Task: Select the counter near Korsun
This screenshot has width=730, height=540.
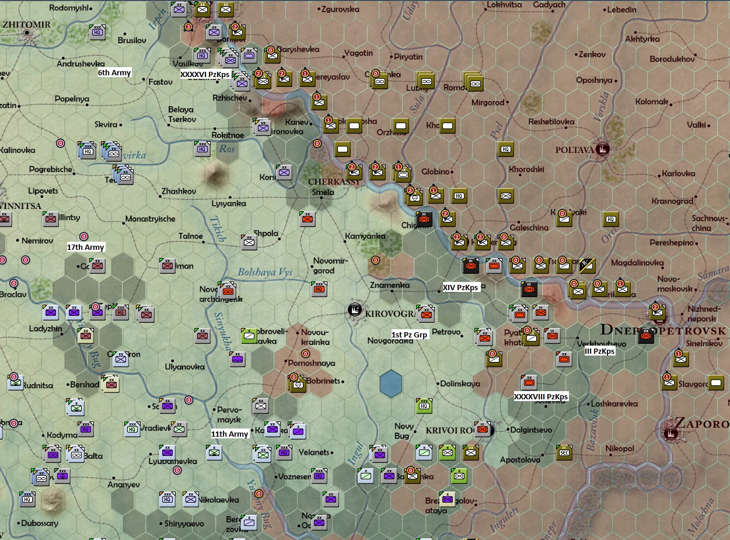Action: [284, 172]
